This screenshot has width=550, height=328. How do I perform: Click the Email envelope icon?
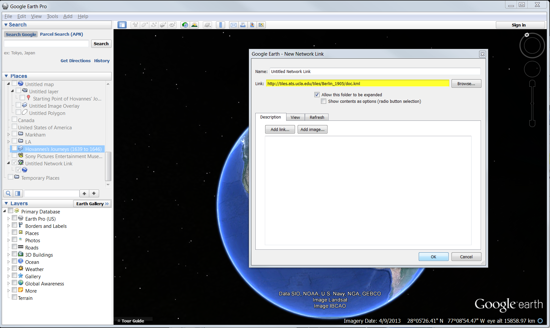tap(233, 25)
